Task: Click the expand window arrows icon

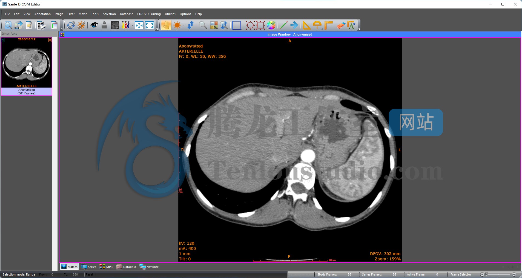Action: pos(150,25)
